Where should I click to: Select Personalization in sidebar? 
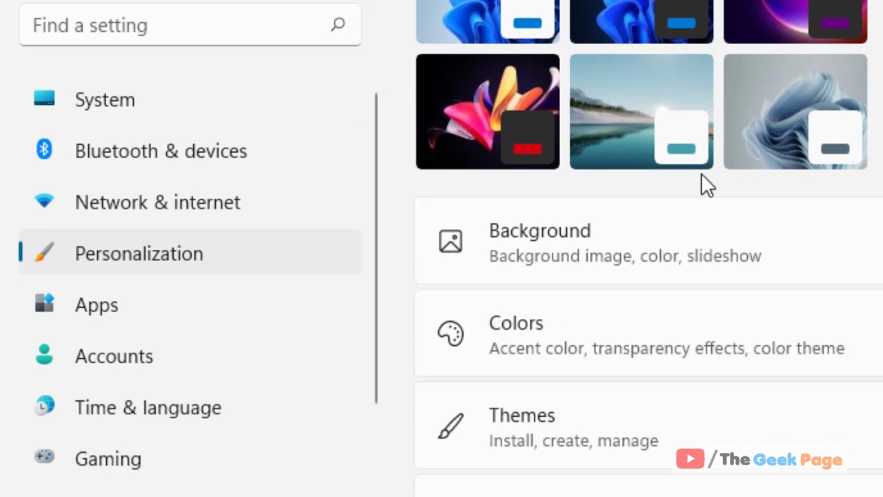pyautogui.click(x=190, y=253)
